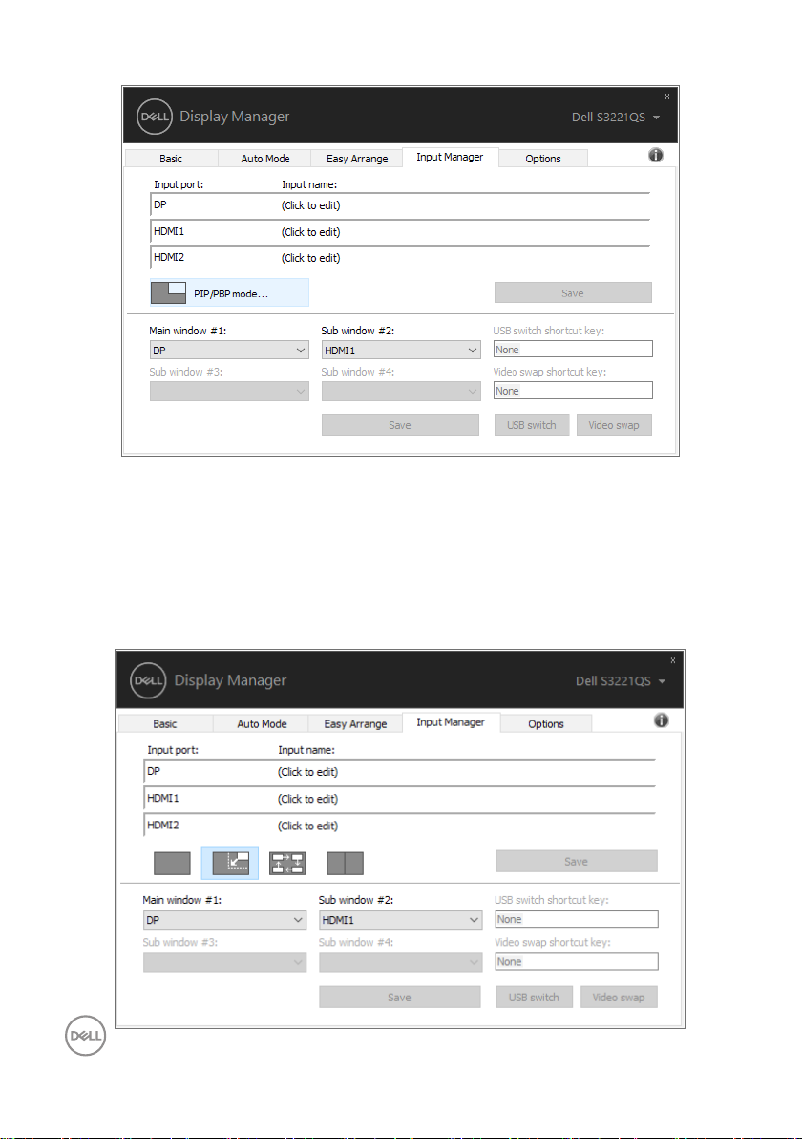Click the info icon in upper Display Manager window

[655, 155]
